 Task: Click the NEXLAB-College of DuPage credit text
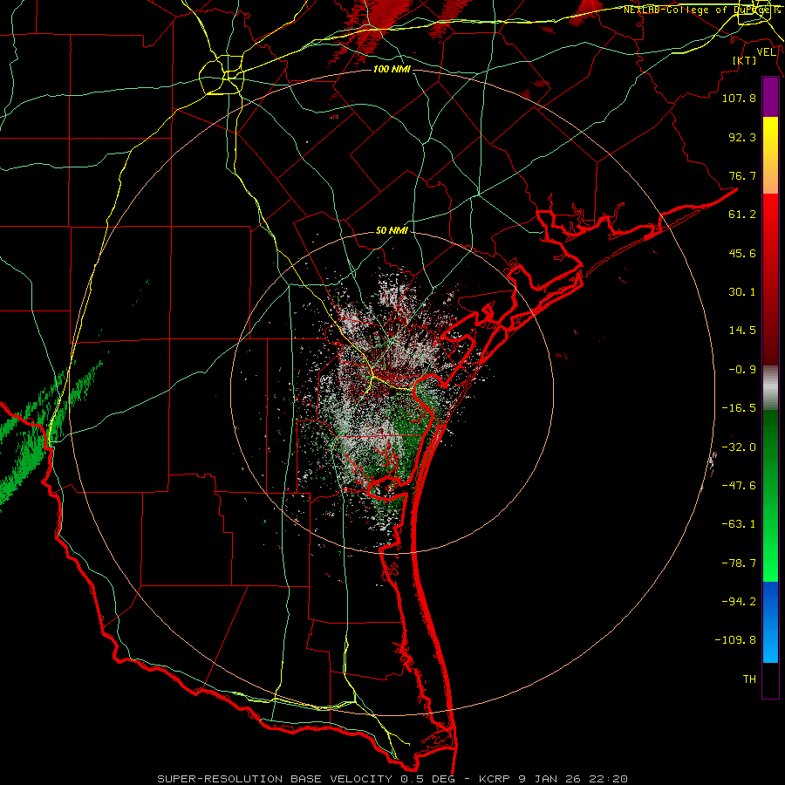point(701,10)
